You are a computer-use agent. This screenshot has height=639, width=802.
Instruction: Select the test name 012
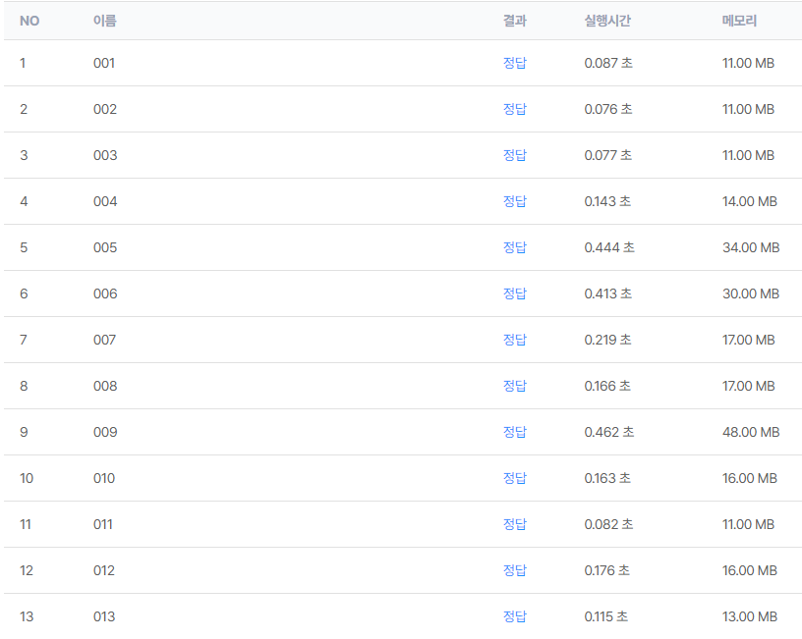(104, 570)
